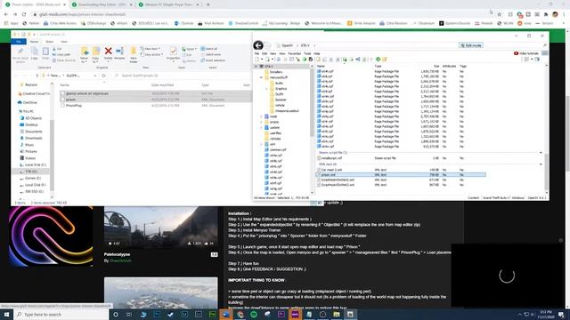This screenshot has width=570, height=320.
Task: Click the Cortana circle on taskbar
Action: [116, 314]
